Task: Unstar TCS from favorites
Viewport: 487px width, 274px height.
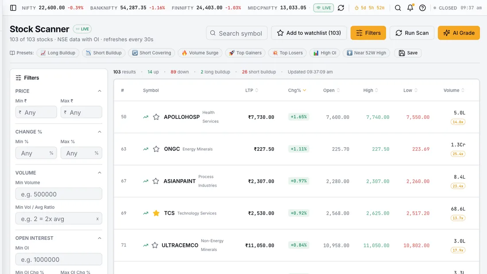Action: pos(156,213)
